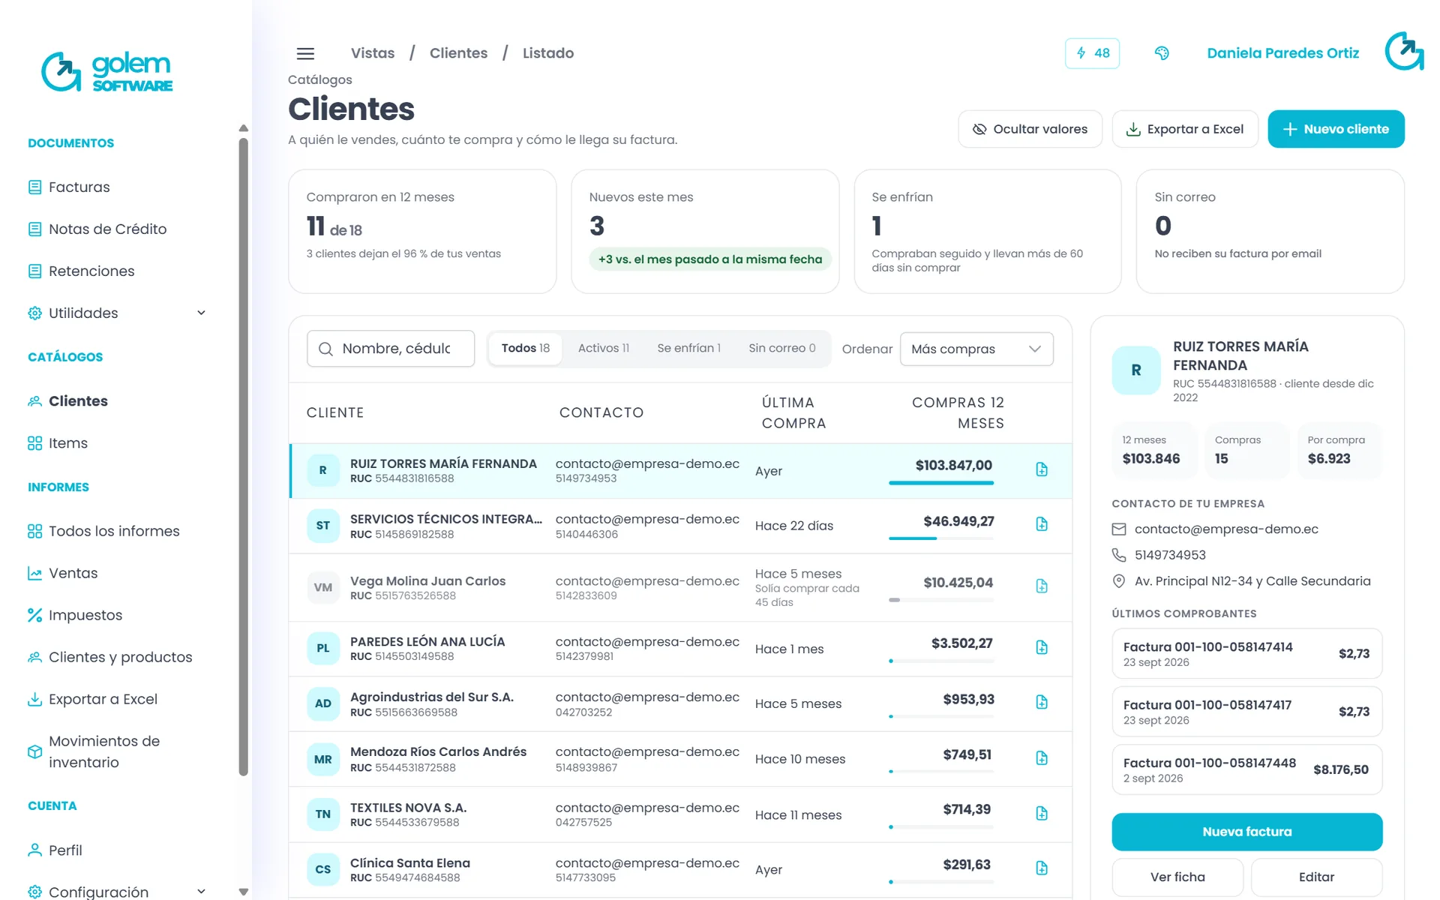Click the Vistas breadcrumb

373,53
